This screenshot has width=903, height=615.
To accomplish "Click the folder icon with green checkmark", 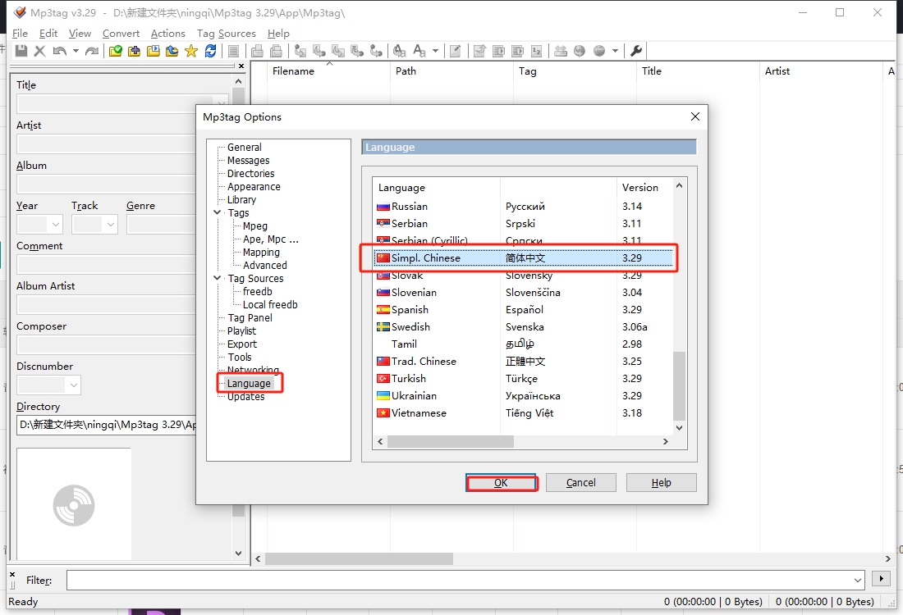I will [115, 51].
